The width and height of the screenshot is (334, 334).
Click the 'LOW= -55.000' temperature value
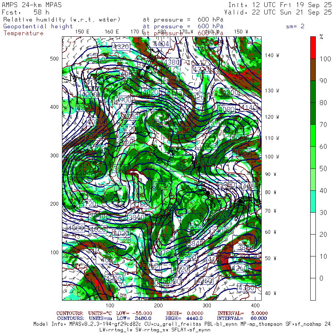tap(134, 313)
